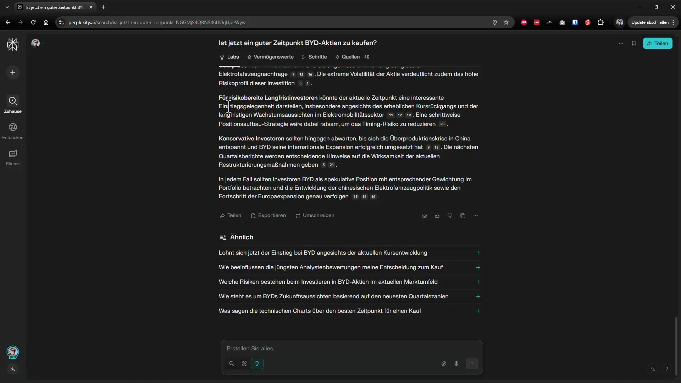Click the download app icon in sidebar
This screenshot has height=383, width=681.
[x=13, y=369]
